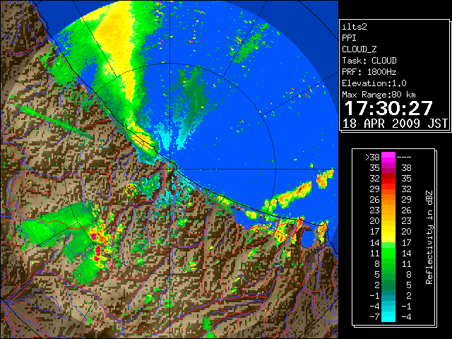Click the green 8 dBZ legend swatch
The width and height of the screenshot is (452, 339).
tap(388, 263)
